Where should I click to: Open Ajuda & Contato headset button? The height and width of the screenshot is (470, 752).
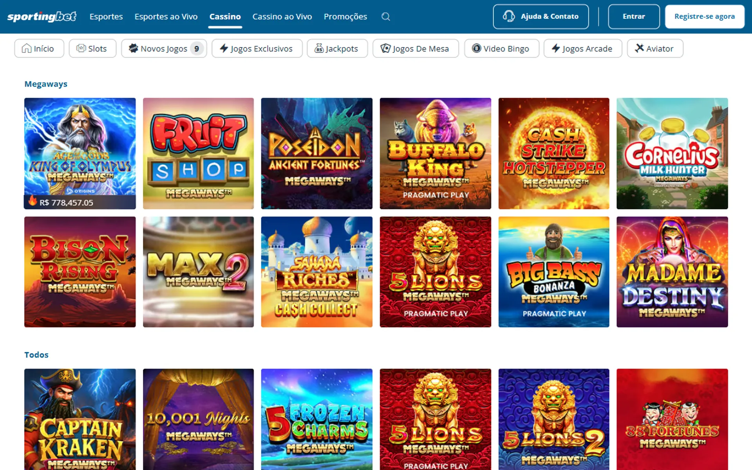point(541,16)
